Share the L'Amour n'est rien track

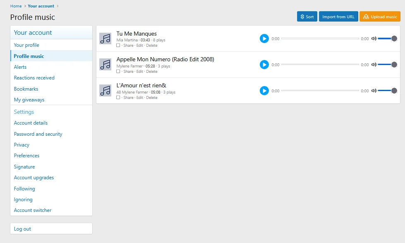tap(128, 98)
